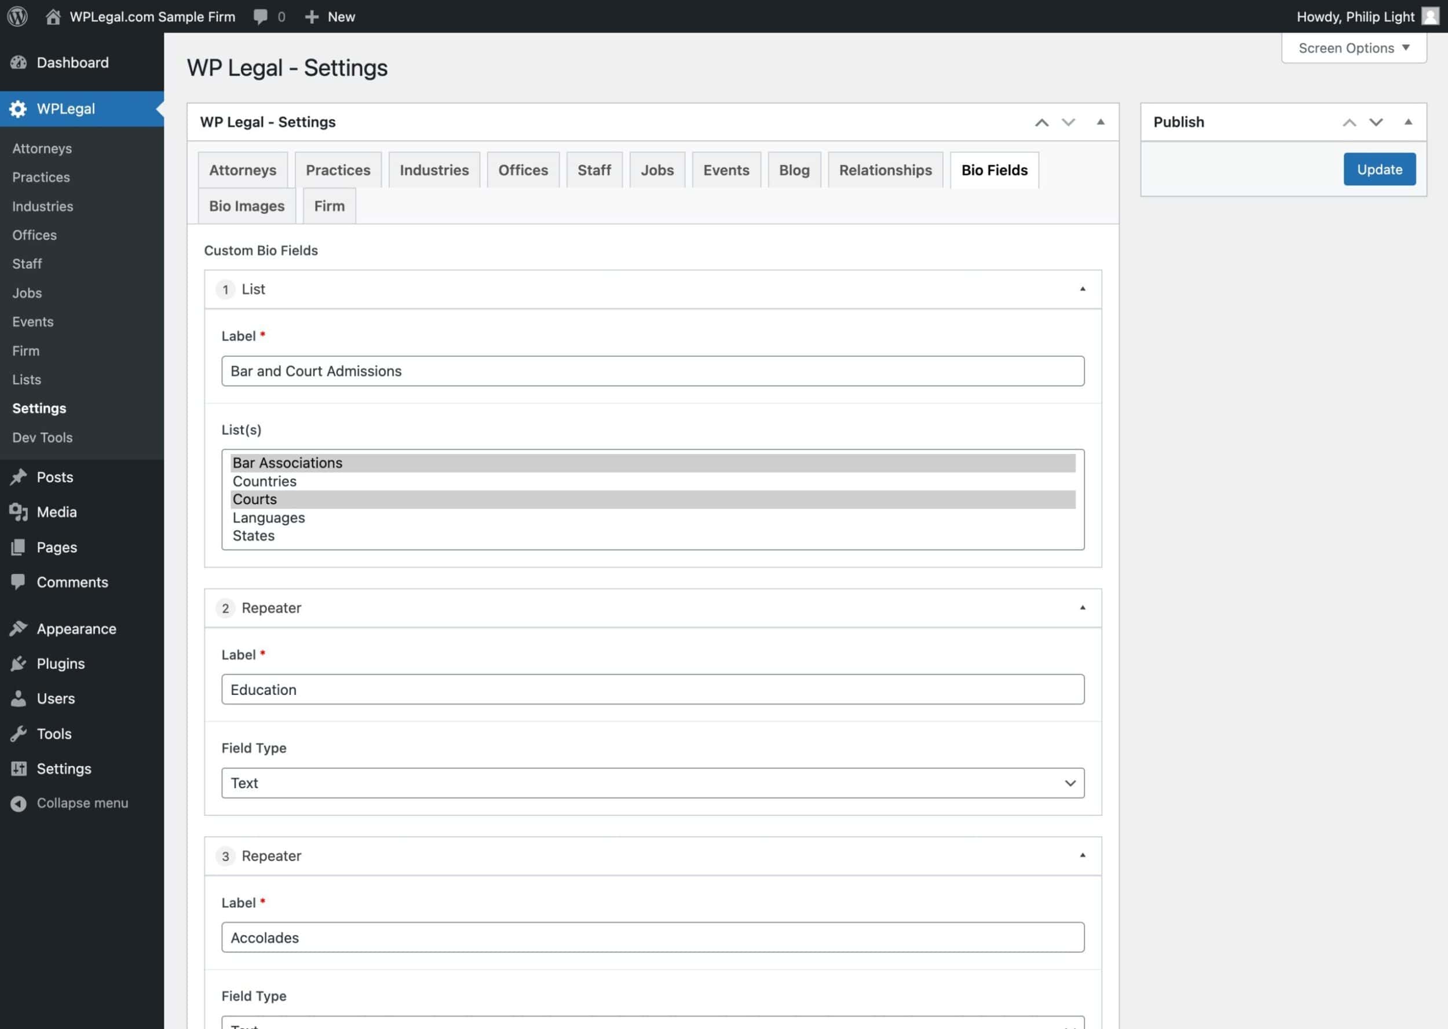Screen dimensions: 1448x1029
Task: Switch to the Offices tab
Action: pyautogui.click(x=523, y=170)
